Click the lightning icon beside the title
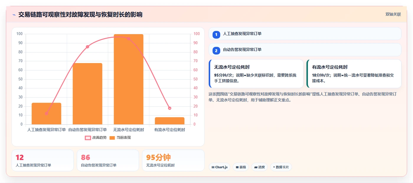 pos(14,15)
